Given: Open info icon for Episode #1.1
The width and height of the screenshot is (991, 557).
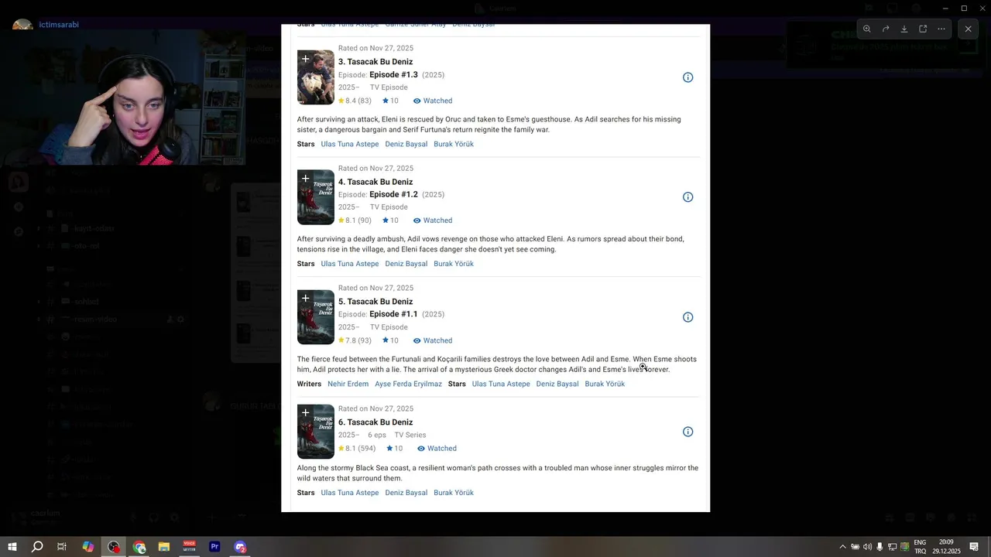Looking at the screenshot, I should click(688, 317).
